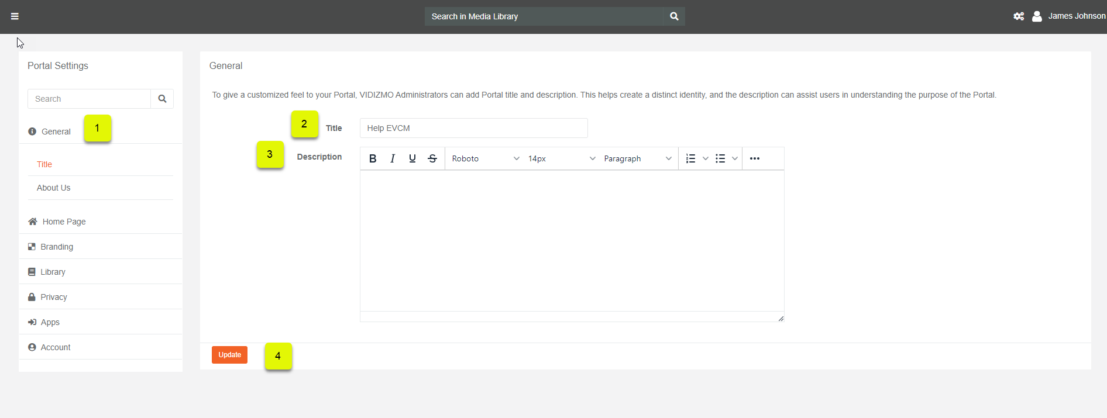Select About Us under General
The image size is (1107, 418).
(x=53, y=188)
